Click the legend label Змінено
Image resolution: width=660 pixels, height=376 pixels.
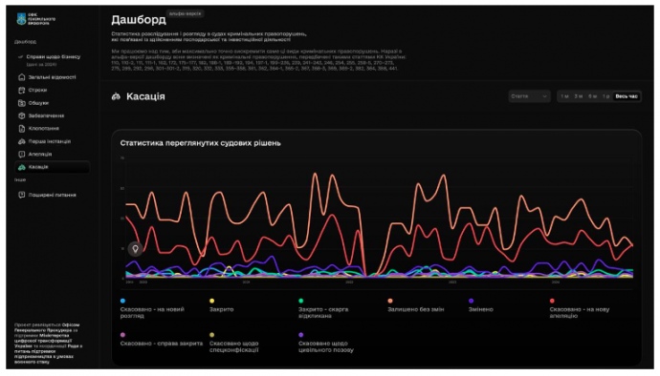pos(481,309)
